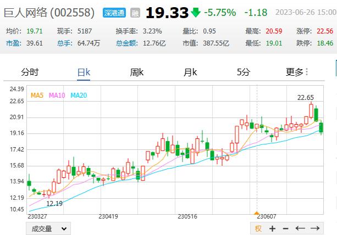Click the MA20 legend label
The height and width of the screenshot is (235, 337).
coord(79,95)
